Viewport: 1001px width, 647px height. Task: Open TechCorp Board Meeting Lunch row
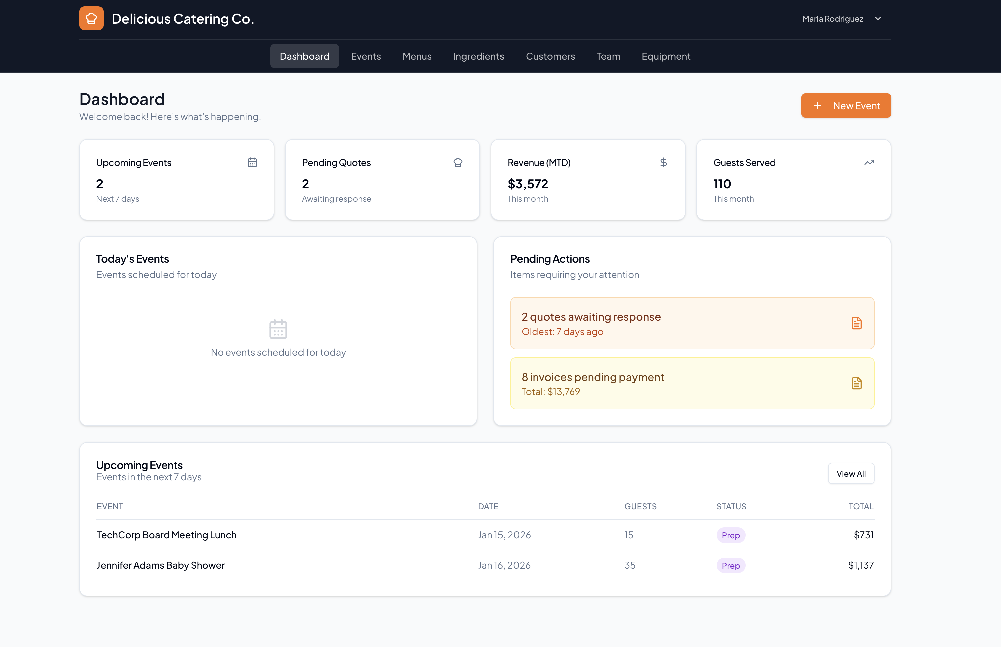coord(166,535)
